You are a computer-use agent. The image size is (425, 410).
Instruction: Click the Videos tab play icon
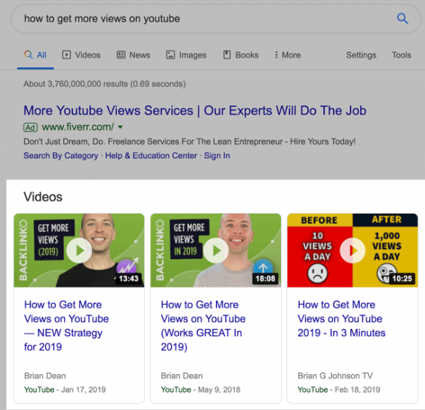click(x=66, y=55)
